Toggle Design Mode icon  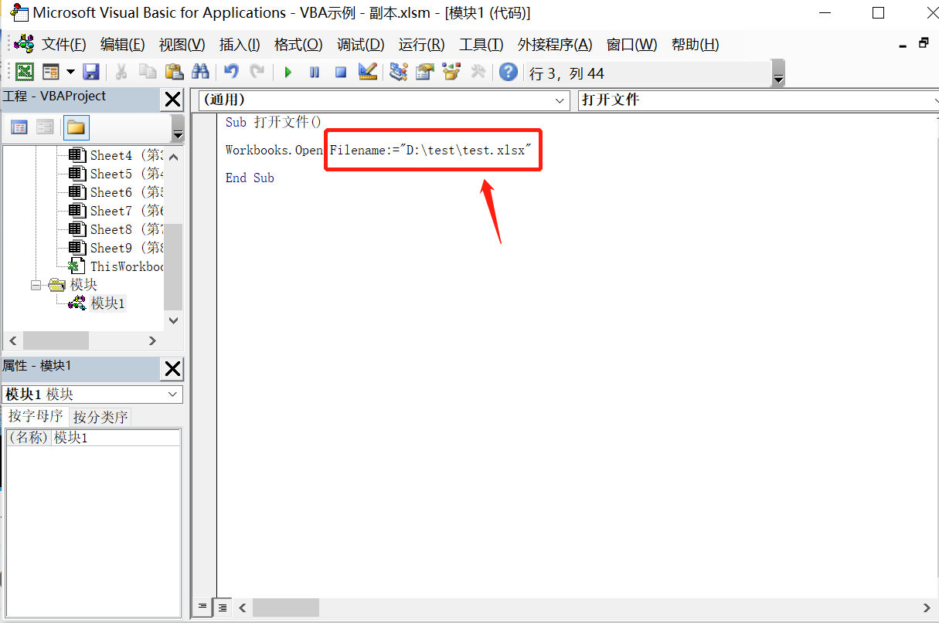[x=368, y=72]
